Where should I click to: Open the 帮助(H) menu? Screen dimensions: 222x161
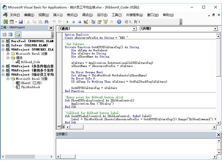point(168,15)
